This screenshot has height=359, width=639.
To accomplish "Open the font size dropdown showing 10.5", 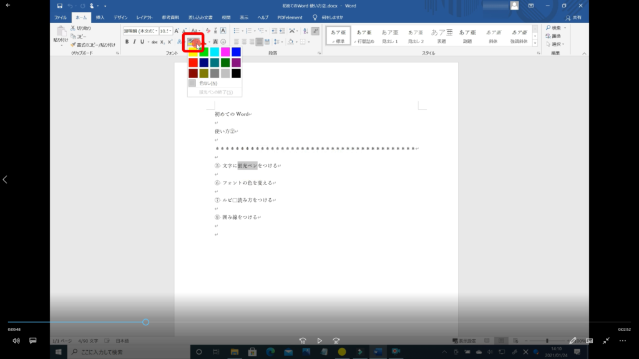I will 165,31.
